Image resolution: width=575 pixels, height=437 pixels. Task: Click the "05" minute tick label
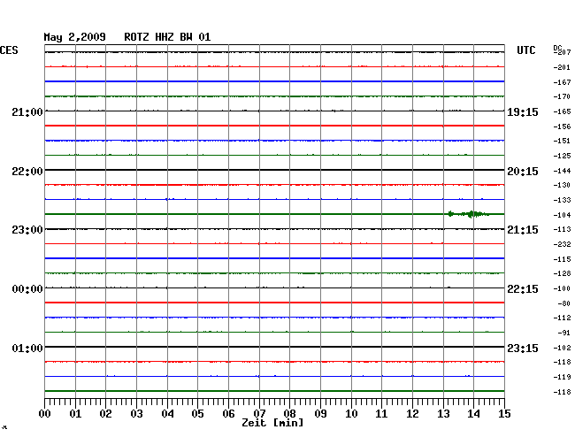197,414
